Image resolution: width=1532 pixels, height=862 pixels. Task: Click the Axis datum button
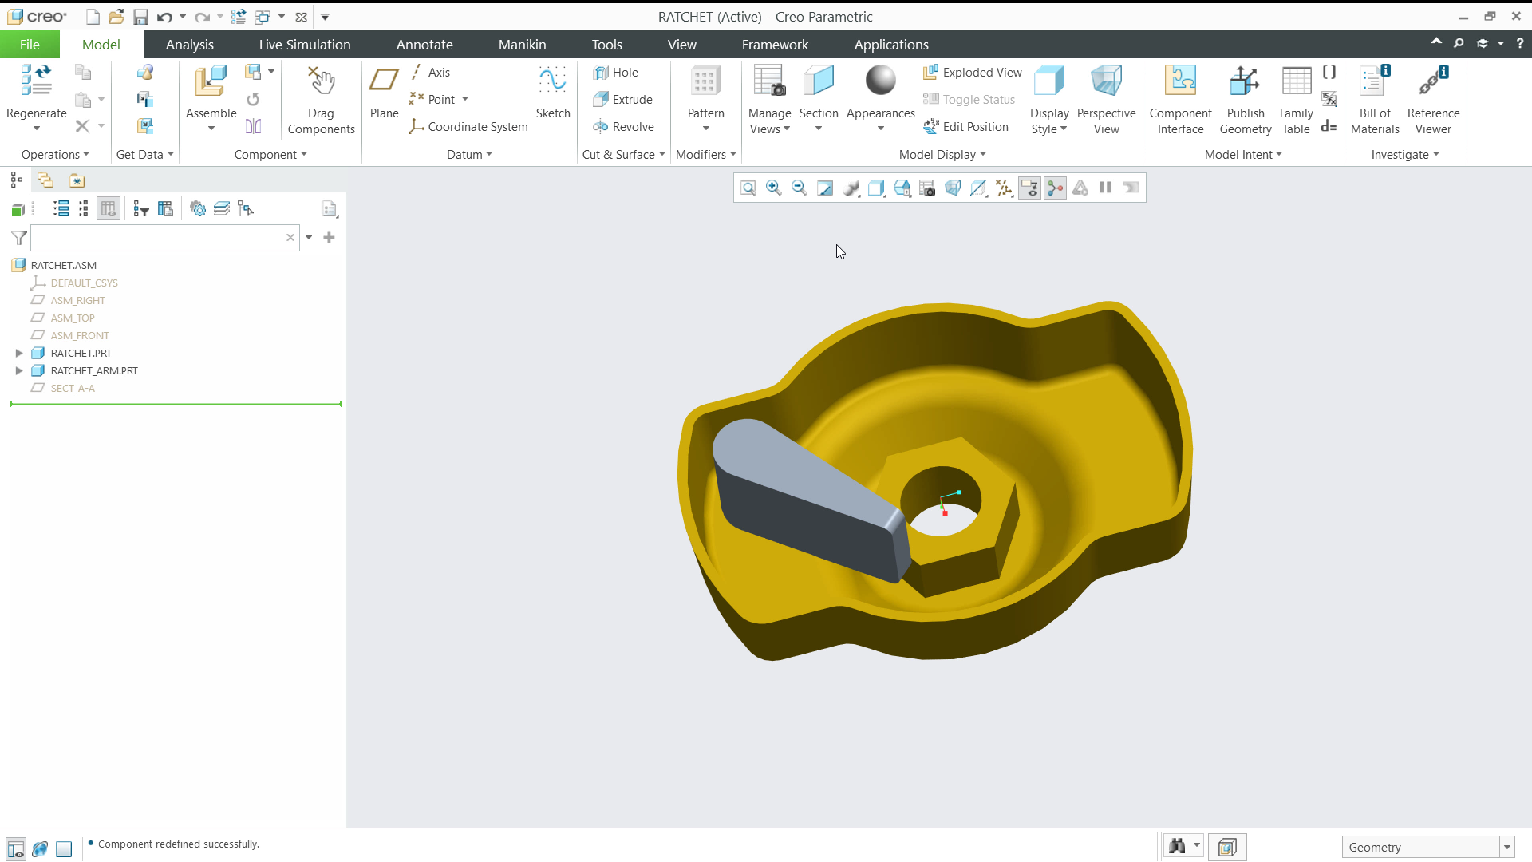pyautogui.click(x=430, y=73)
